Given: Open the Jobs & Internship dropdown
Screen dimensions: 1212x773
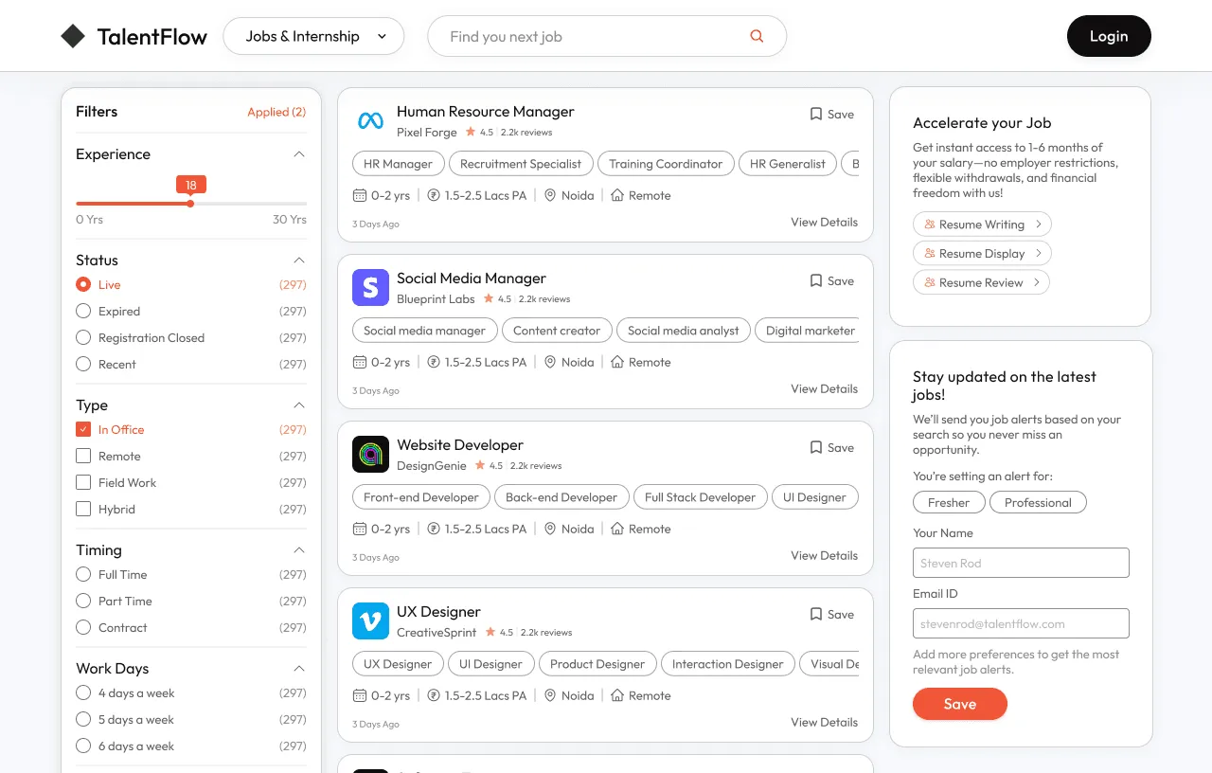Looking at the screenshot, I should (x=313, y=35).
